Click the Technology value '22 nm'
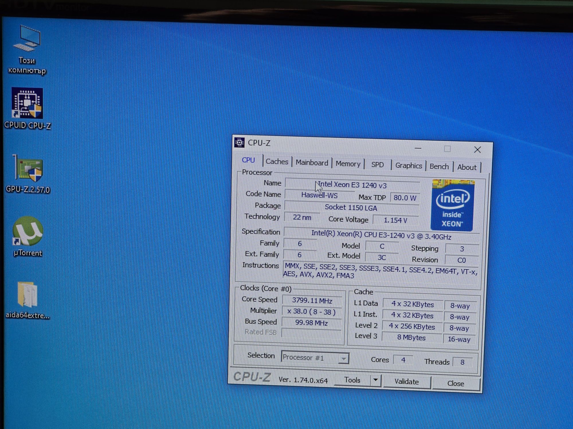Image resolution: width=573 pixels, height=429 pixels. (x=302, y=217)
